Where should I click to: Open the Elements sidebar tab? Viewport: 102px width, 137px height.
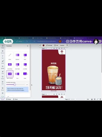point(3,52)
